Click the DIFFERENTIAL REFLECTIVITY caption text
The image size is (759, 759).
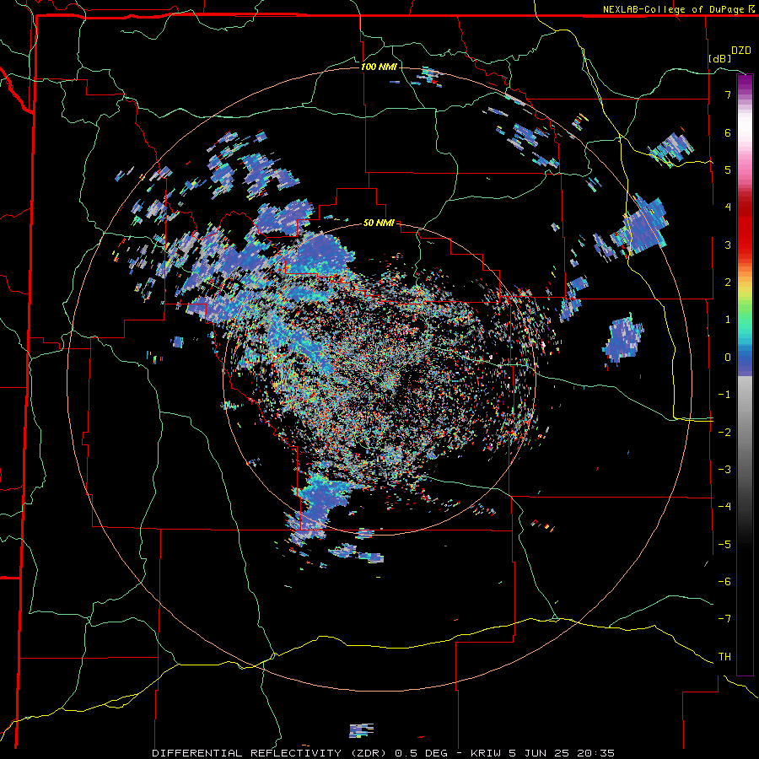pyautogui.click(x=247, y=753)
